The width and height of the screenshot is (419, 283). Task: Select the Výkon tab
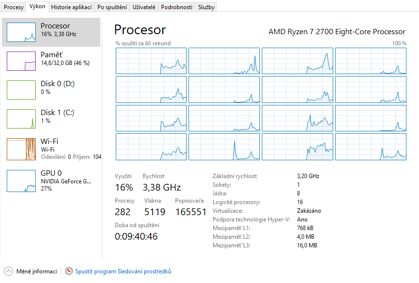[37, 7]
